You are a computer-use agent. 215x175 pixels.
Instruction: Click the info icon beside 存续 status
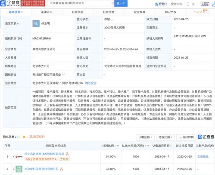point(112,19)
